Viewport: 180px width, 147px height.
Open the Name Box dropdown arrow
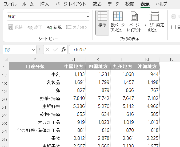pos(33,50)
